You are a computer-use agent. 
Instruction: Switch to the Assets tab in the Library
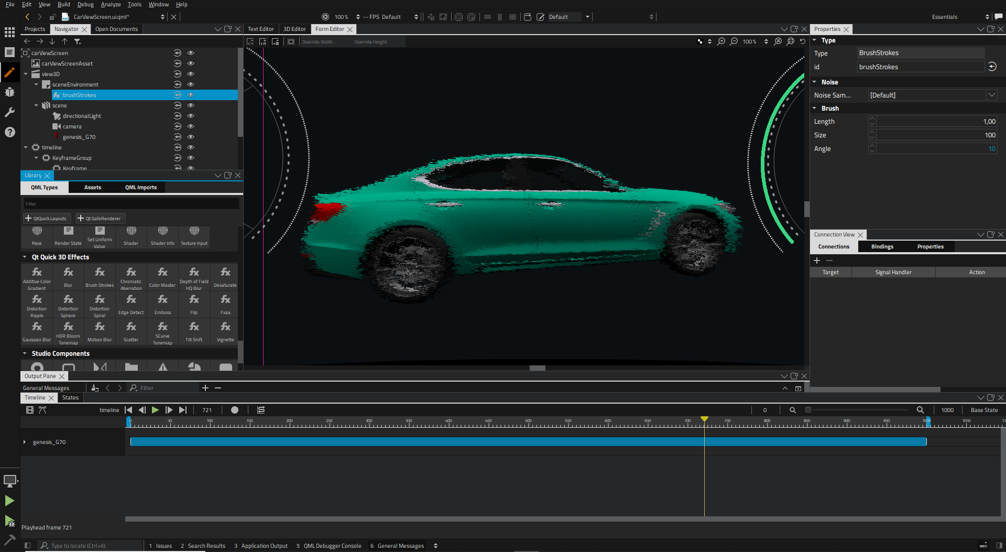pos(93,187)
